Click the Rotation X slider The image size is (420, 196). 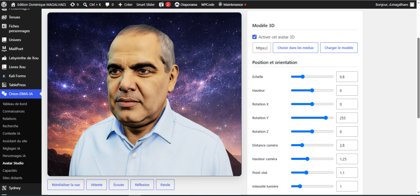click(x=312, y=104)
